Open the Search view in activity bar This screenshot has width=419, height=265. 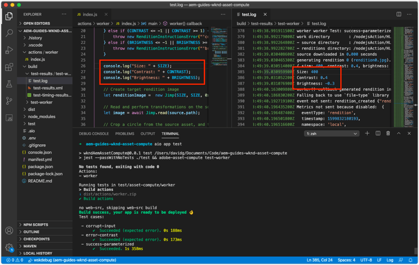tap(9, 33)
